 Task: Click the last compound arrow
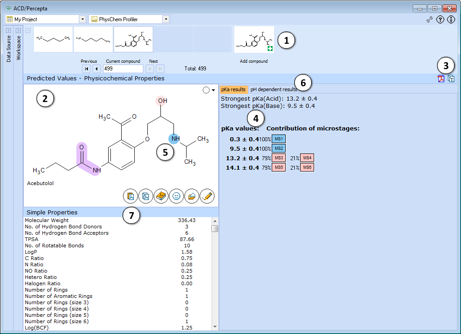pyautogui.click(x=160, y=69)
